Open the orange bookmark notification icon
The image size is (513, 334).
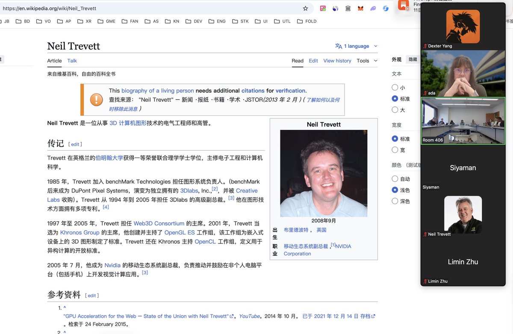(x=403, y=5)
